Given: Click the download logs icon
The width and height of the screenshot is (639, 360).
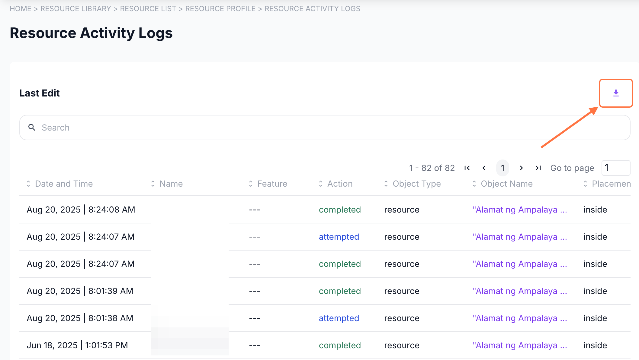Looking at the screenshot, I should (x=616, y=93).
